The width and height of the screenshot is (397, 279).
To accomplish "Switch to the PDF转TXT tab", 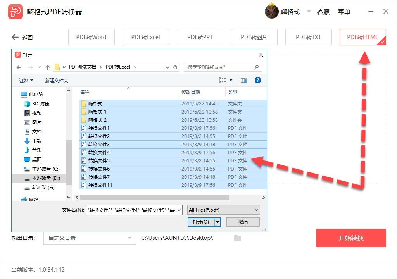I will pyautogui.click(x=308, y=37).
